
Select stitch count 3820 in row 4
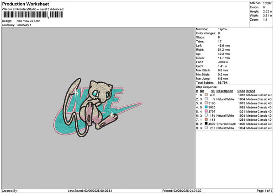[x=212, y=108]
